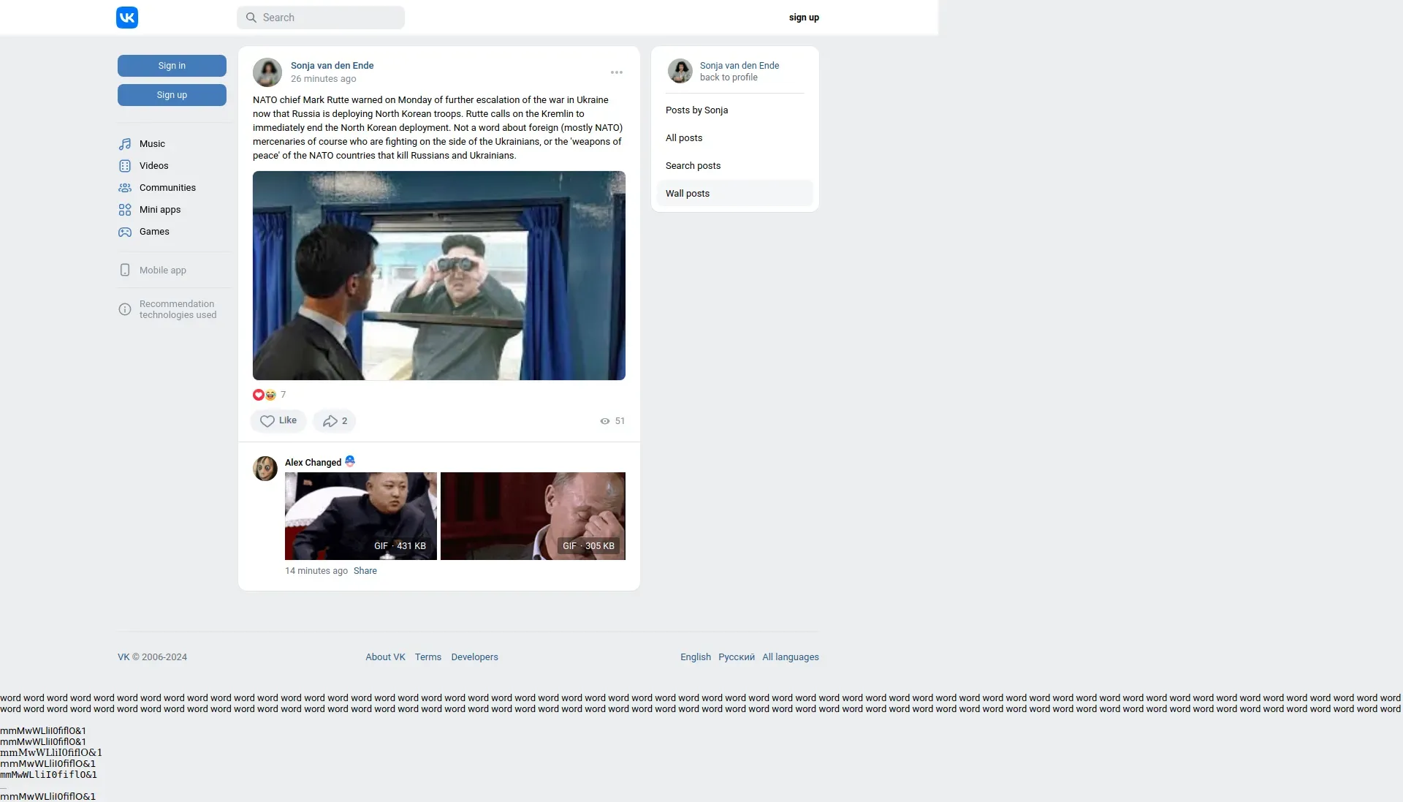
Task: Switch to Posts by Sonja
Action: (x=696, y=110)
